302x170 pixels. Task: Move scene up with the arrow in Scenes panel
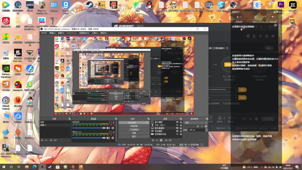click(x=51, y=140)
